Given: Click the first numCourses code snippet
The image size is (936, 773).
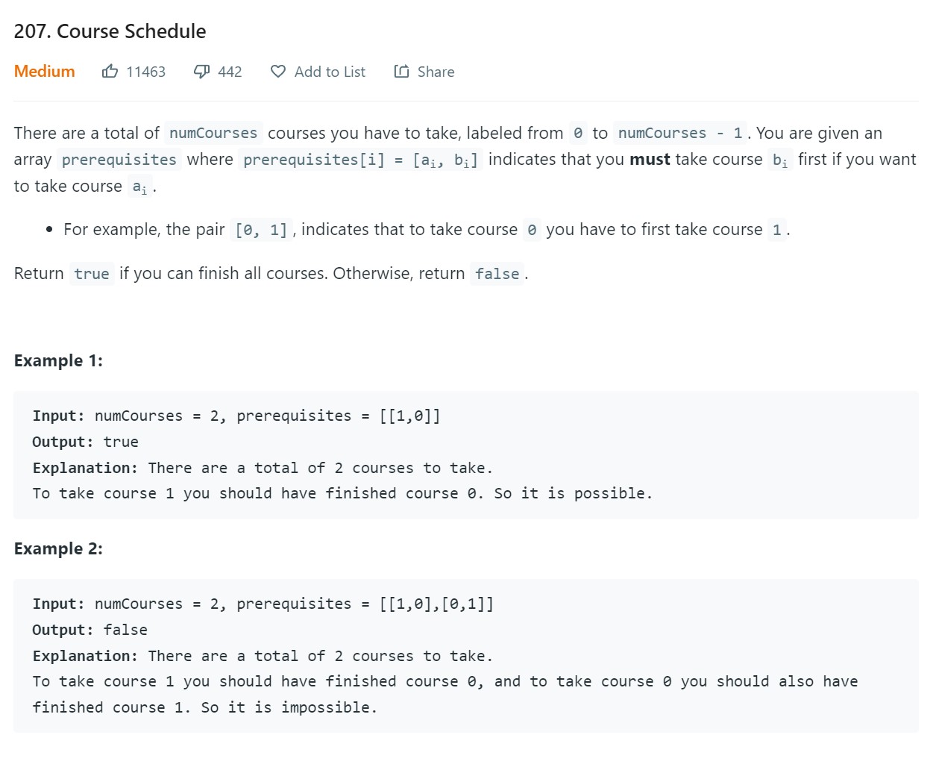Looking at the screenshot, I should click(x=213, y=134).
